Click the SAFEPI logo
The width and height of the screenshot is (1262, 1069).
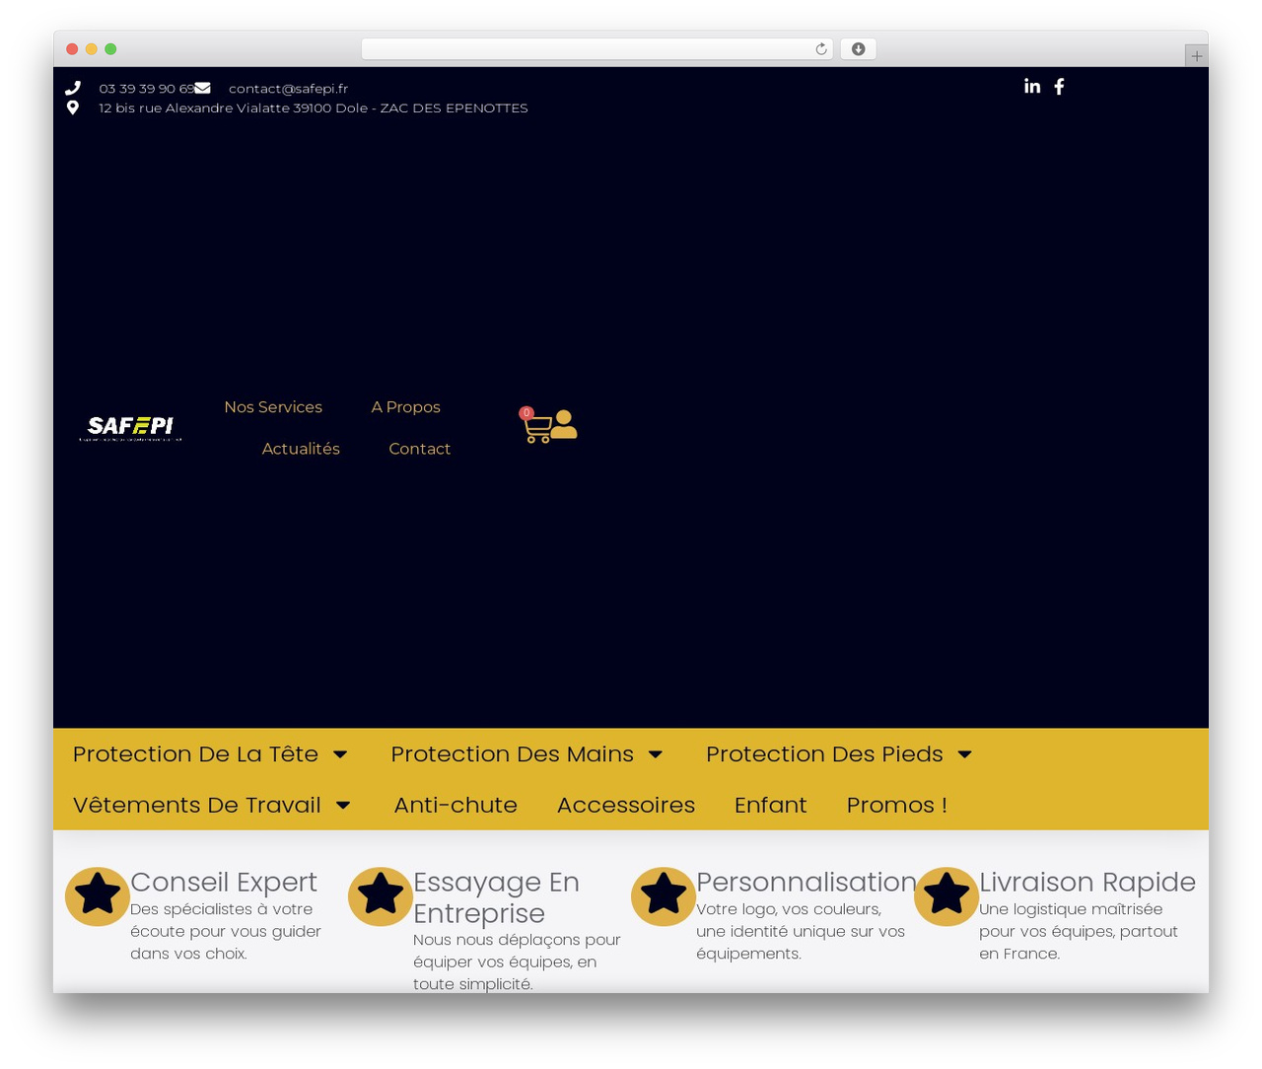pyautogui.click(x=130, y=428)
